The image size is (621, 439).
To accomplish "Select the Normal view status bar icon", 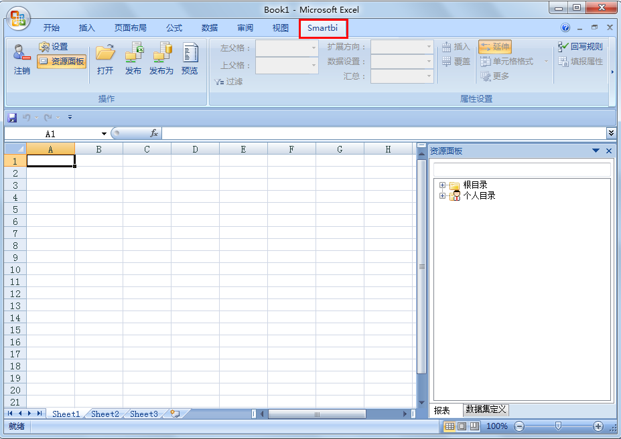I will [x=450, y=426].
